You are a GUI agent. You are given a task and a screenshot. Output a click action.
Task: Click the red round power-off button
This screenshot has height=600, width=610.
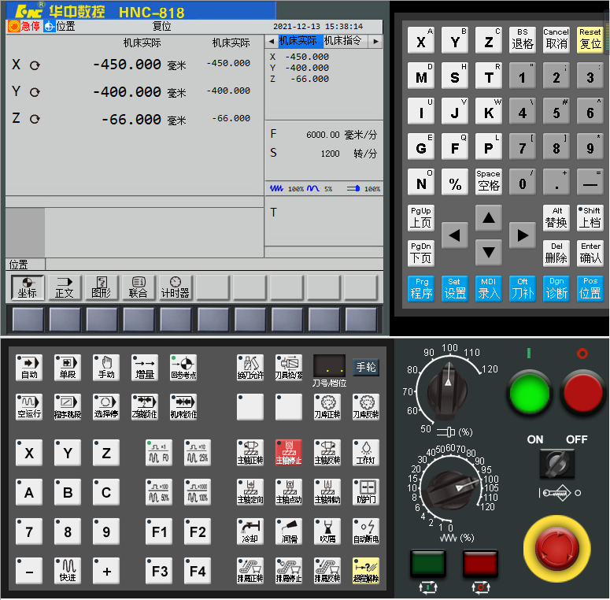click(x=582, y=392)
